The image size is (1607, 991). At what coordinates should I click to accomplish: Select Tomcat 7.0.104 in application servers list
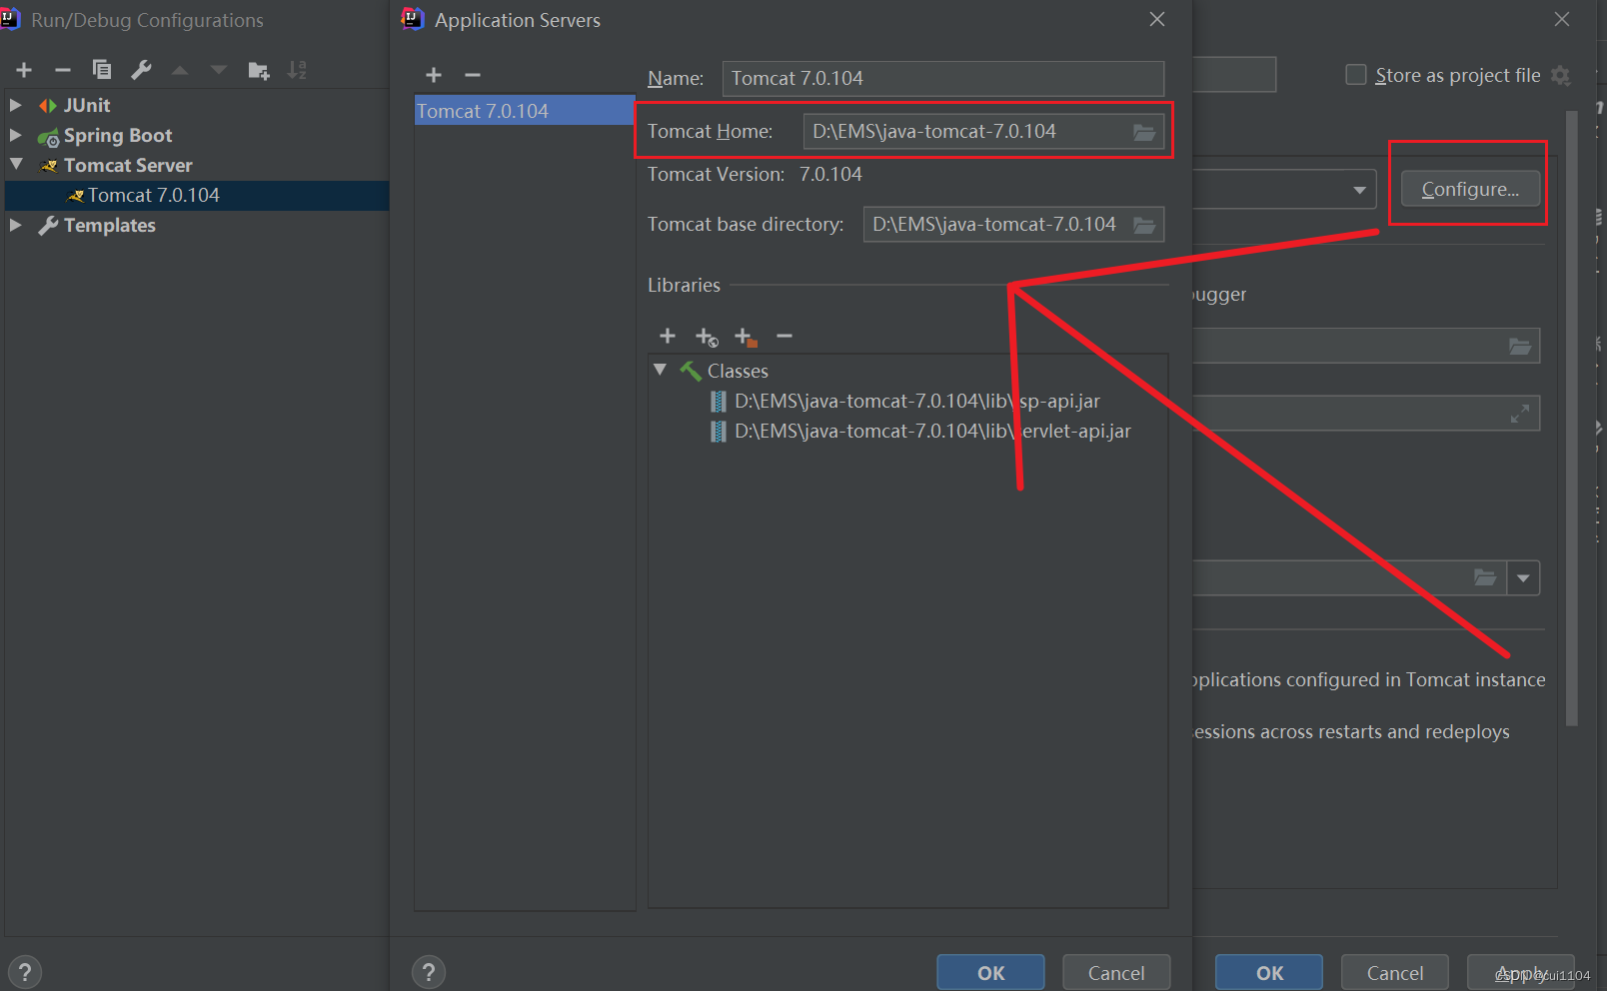(x=525, y=111)
